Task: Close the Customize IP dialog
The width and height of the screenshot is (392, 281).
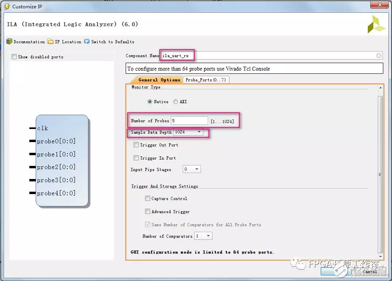Action: click(x=379, y=5)
